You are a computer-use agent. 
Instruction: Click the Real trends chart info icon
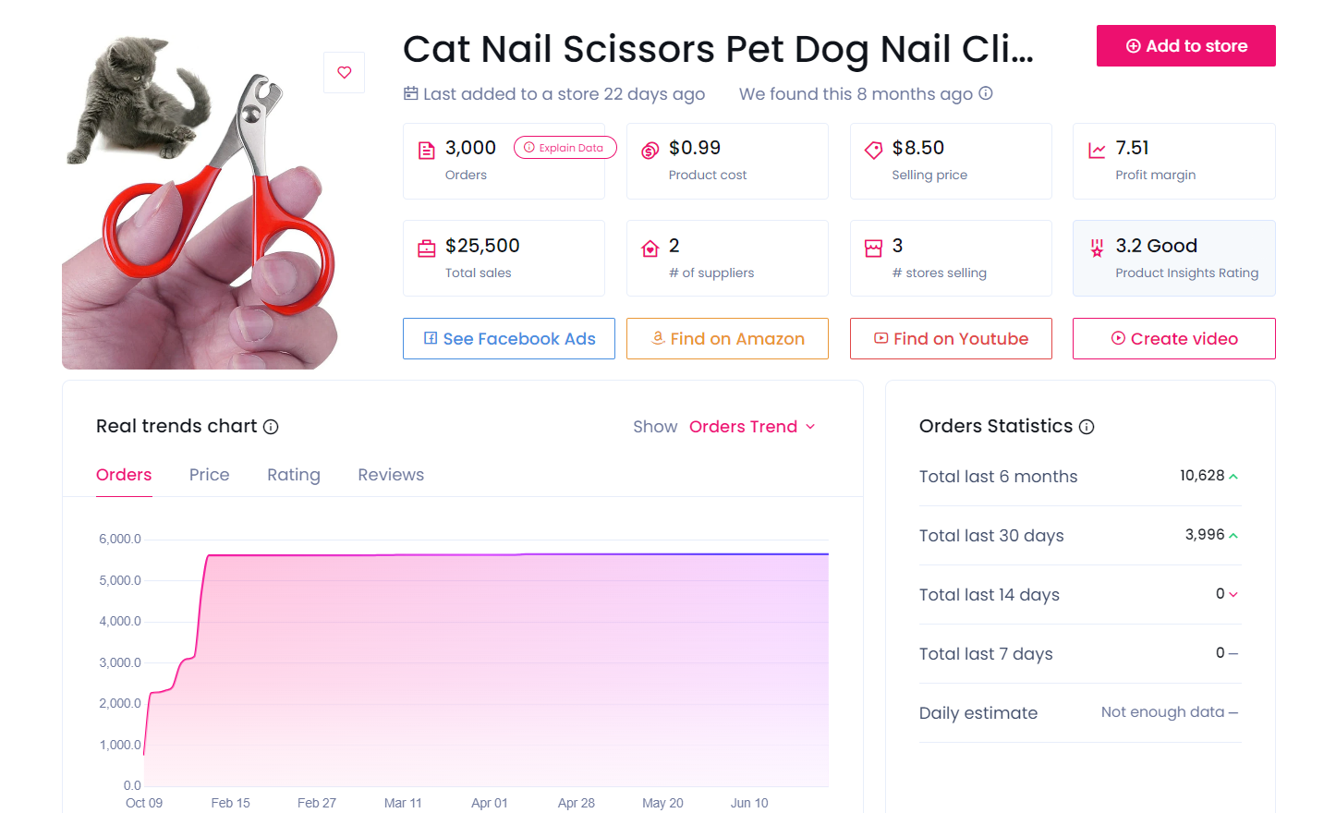(x=271, y=427)
